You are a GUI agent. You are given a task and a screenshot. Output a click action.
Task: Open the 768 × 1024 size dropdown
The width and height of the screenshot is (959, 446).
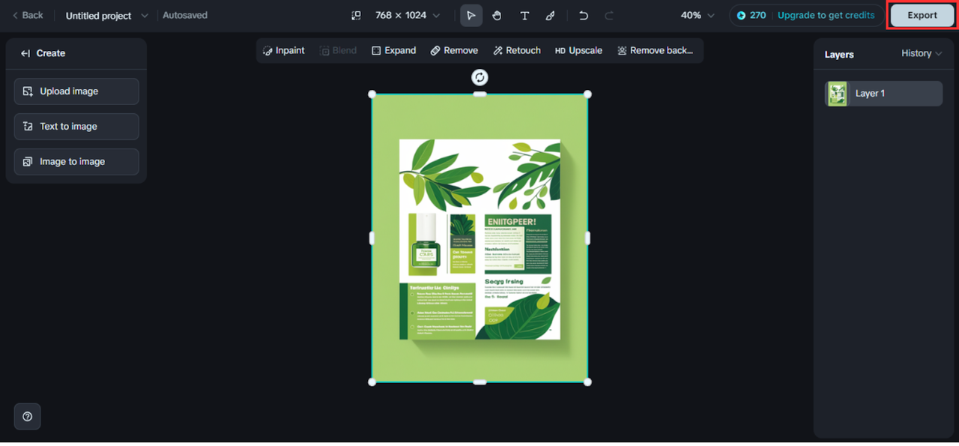pyautogui.click(x=408, y=15)
